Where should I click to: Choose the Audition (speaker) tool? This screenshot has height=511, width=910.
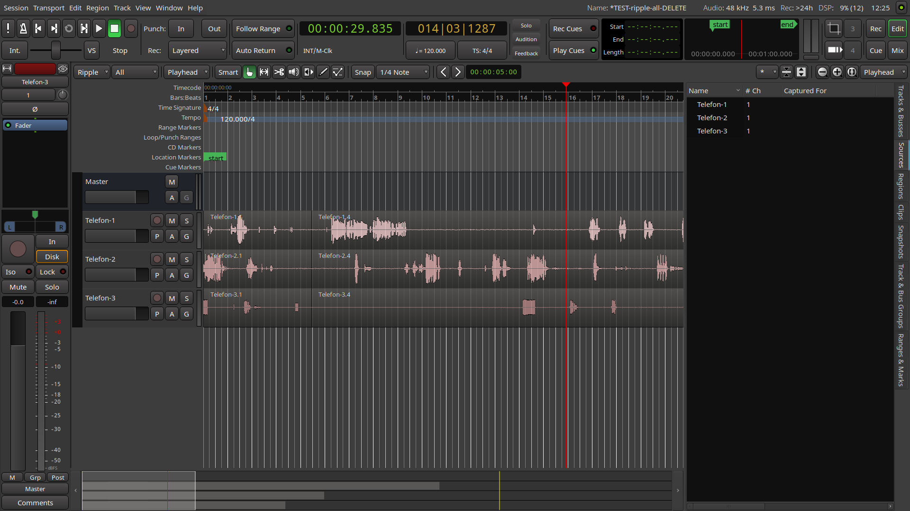(294, 72)
